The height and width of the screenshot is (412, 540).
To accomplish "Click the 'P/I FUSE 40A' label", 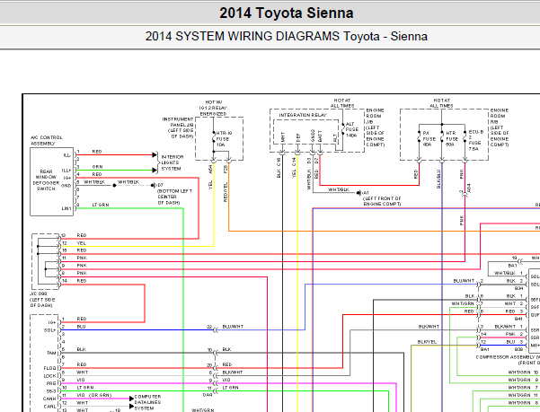I will (429, 139).
